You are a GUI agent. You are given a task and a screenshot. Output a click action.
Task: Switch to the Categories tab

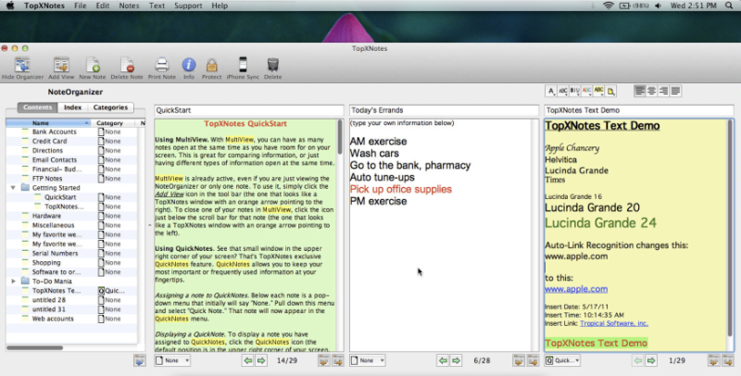[x=110, y=107]
